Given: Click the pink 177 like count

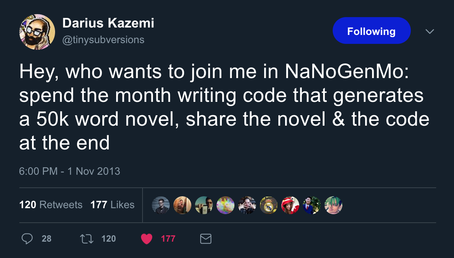Looking at the screenshot, I should tap(168, 239).
